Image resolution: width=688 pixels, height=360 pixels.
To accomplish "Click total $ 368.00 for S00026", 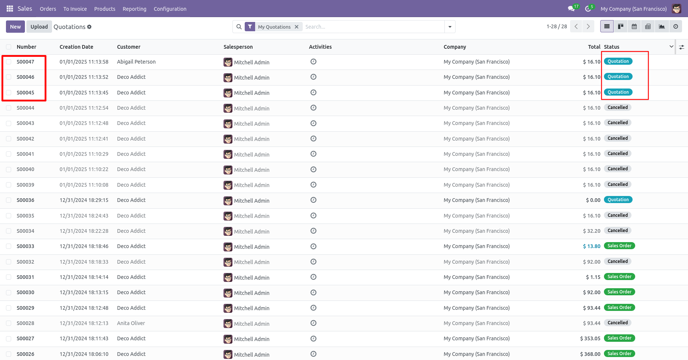I will tap(590, 354).
